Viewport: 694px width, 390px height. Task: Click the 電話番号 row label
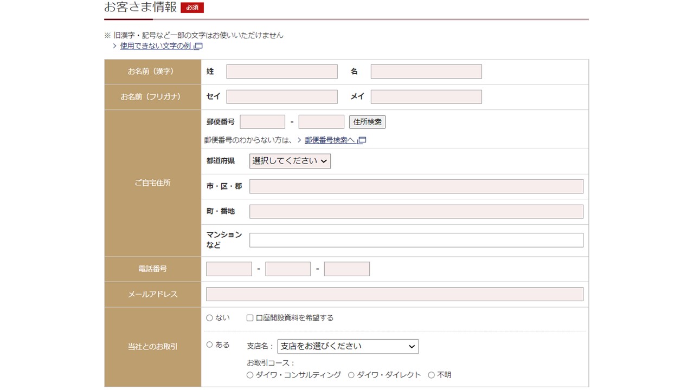(153, 269)
